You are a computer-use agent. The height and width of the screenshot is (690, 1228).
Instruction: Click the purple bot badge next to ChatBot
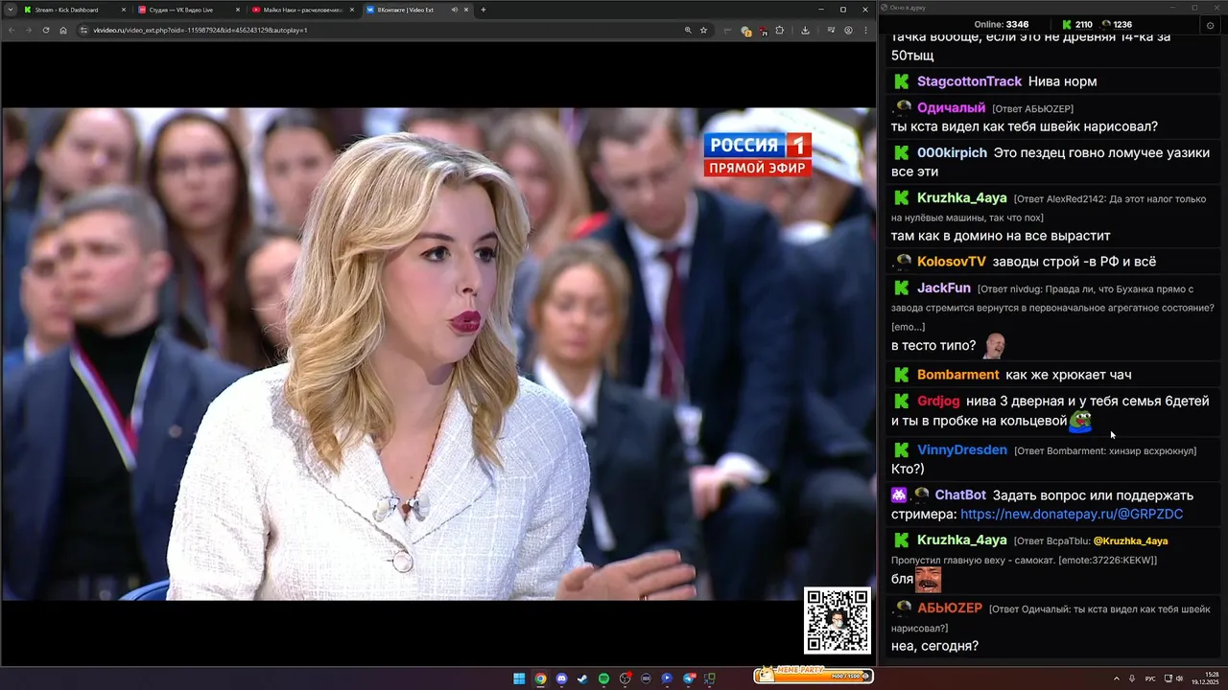tap(899, 495)
